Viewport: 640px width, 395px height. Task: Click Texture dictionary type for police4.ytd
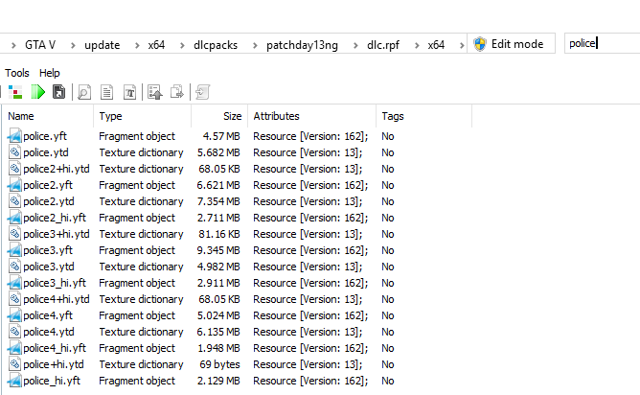click(x=141, y=332)
